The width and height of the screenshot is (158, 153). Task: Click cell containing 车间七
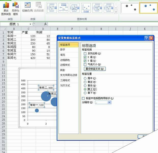point(14,58)
